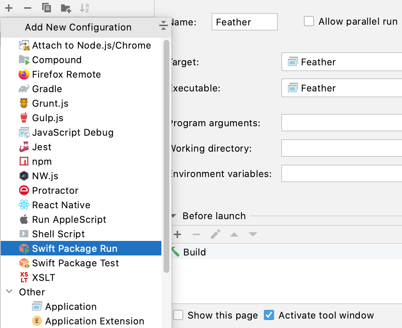Enable Allow parallel run checkbox
The height and width of the screenshot is (328, 402).
click(309, 21)
